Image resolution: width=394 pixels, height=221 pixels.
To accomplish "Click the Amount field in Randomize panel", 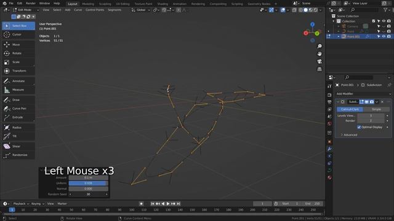I will click(x=89, y=177).
